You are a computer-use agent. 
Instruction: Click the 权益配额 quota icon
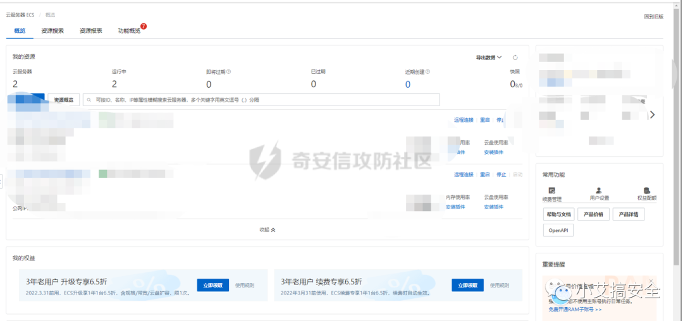[646, 190]
